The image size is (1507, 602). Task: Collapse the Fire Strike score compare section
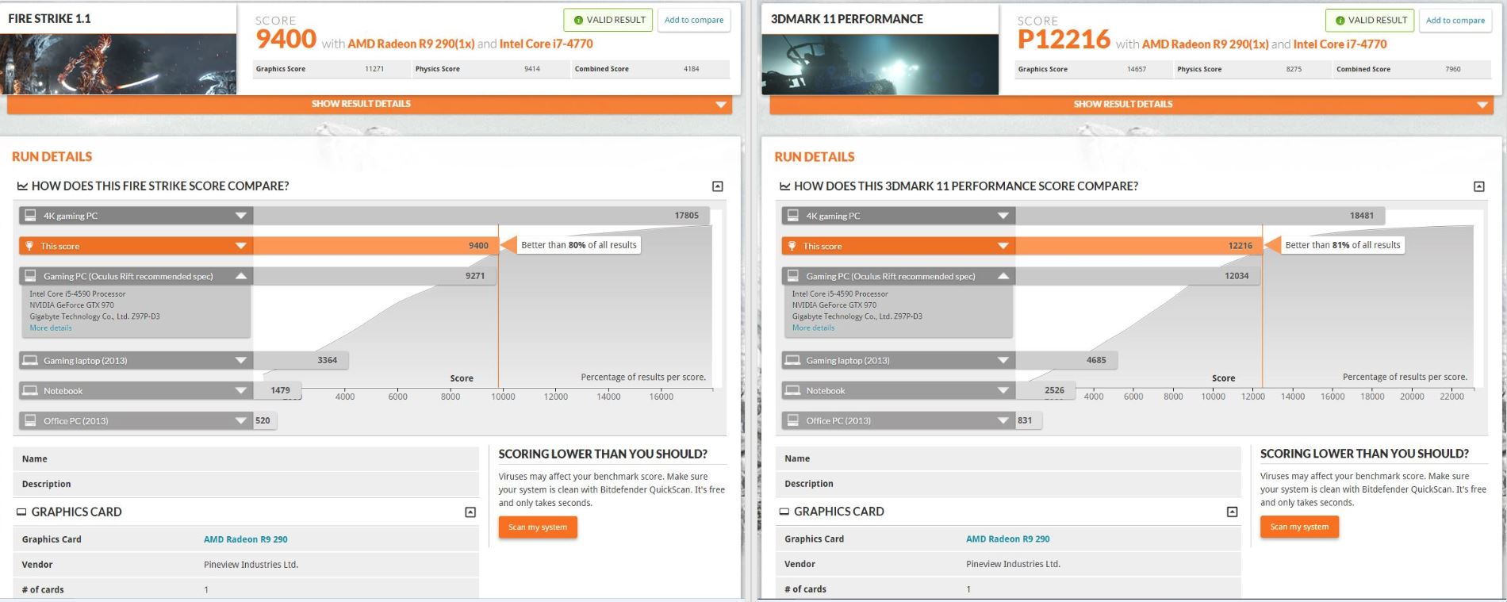coord(718,186)
